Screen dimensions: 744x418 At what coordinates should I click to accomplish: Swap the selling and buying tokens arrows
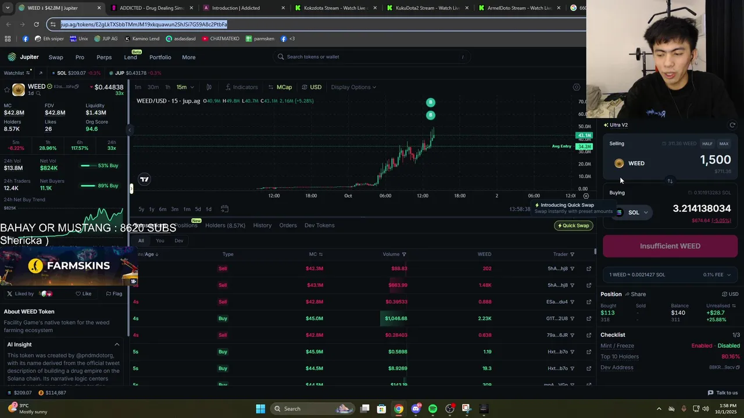[x=670, y=181]
